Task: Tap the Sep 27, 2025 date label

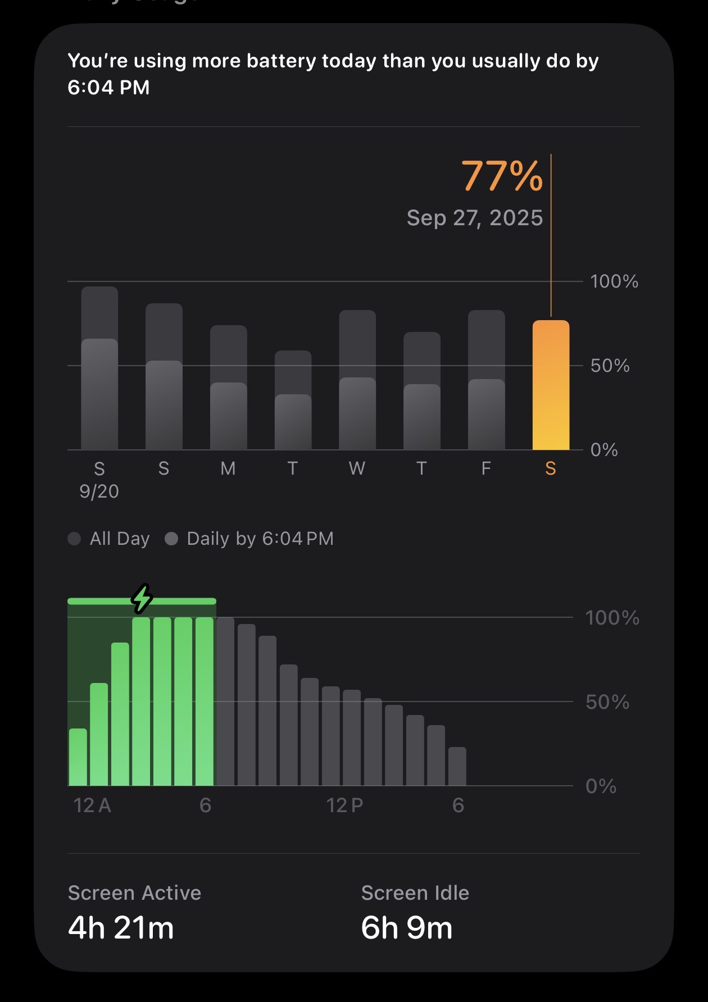Action: click(475, 218)
